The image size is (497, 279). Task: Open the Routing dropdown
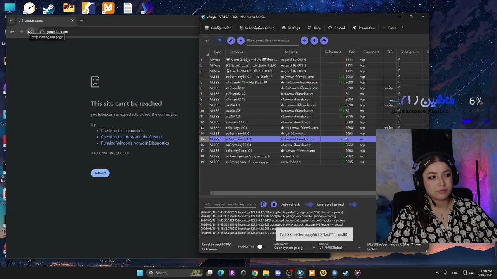[340, 248]
